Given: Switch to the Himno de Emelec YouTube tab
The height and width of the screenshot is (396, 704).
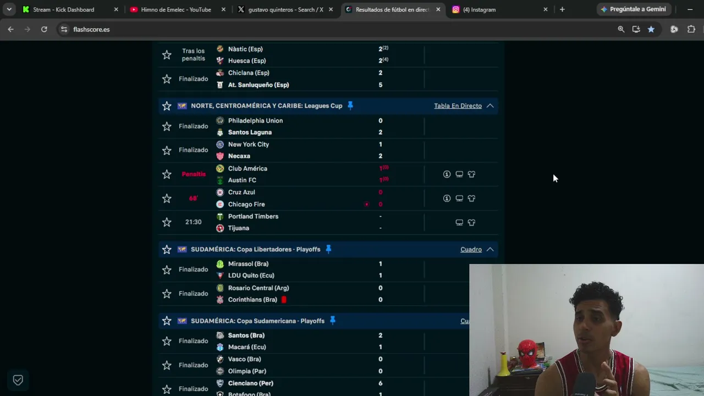Looking at the screenshot, I should point(178,9).
